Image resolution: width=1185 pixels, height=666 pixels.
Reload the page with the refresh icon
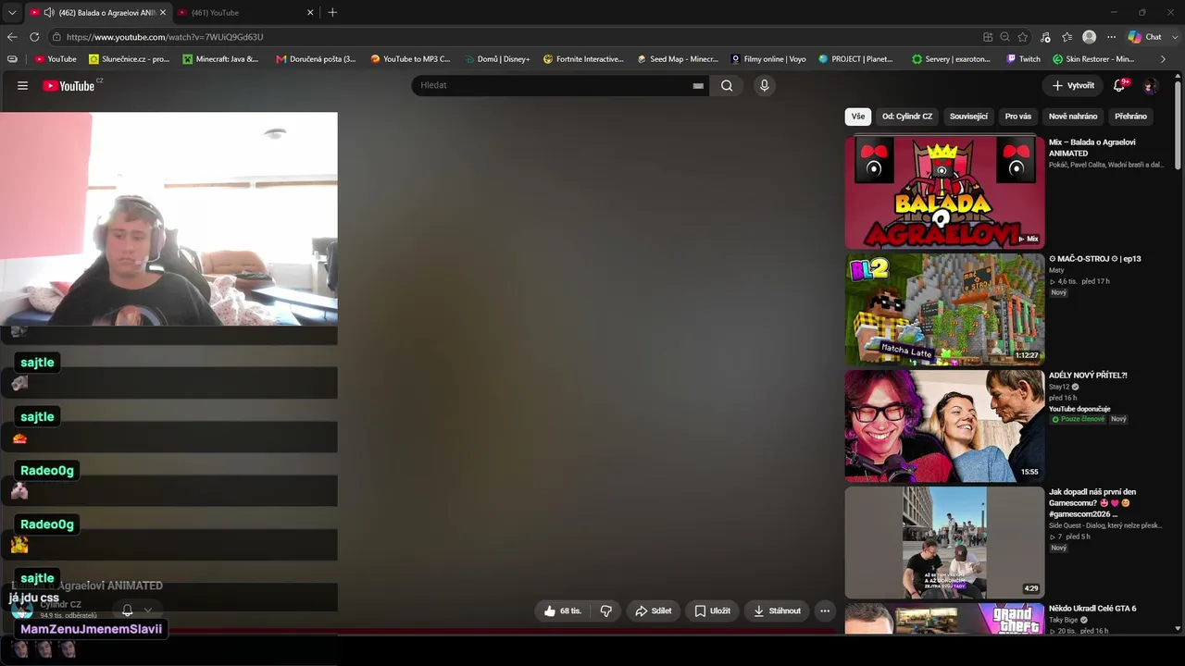coord(34,37)
